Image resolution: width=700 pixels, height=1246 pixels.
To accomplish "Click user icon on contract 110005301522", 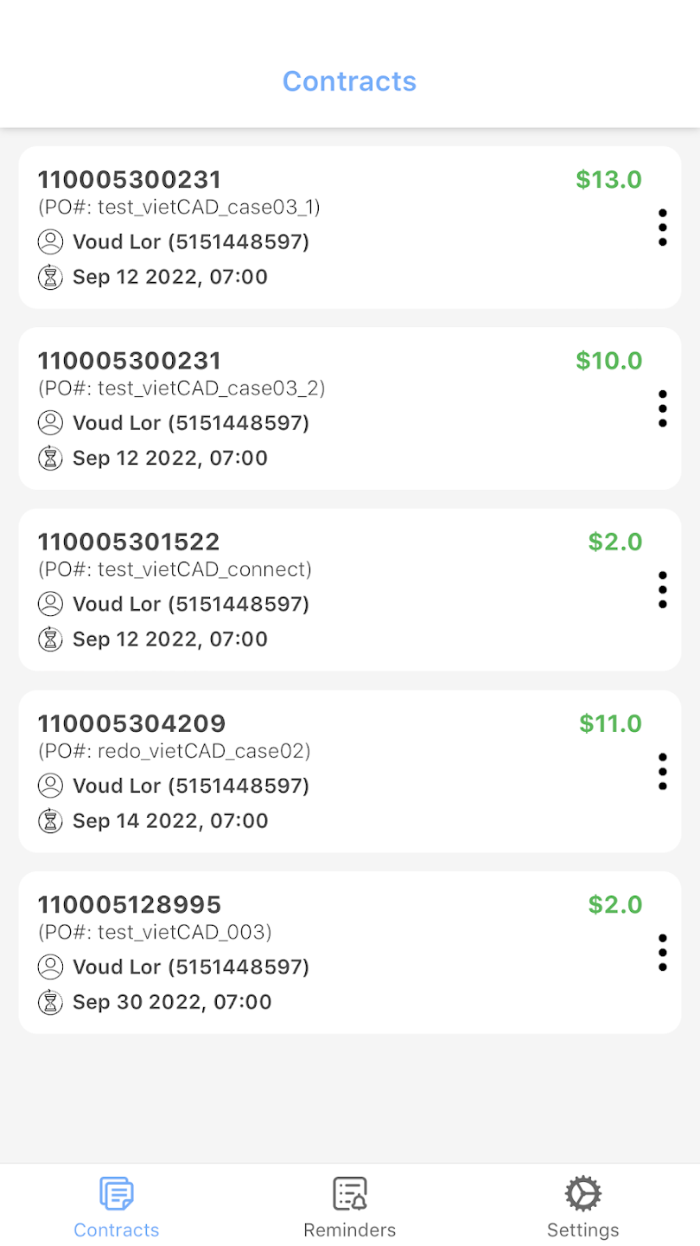I will click(51, 604).
